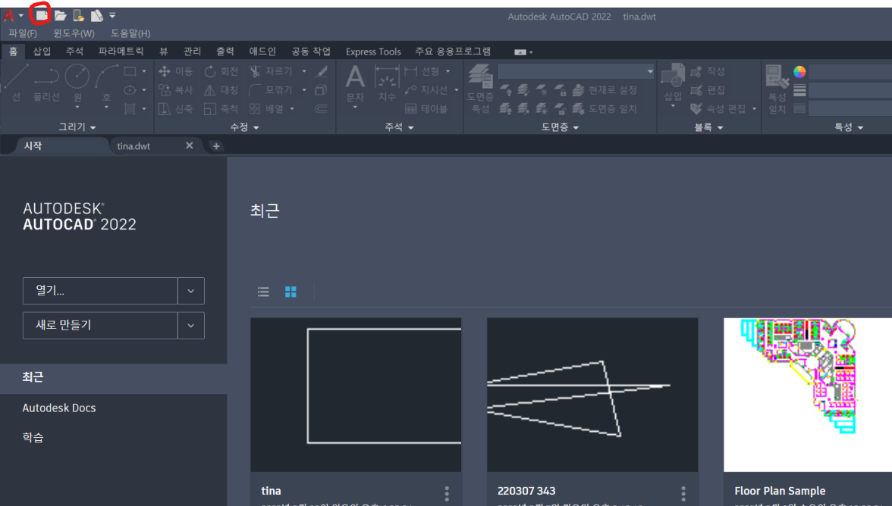Switch to the tina.dwt document tab
The image size is (892, 506).
click(133, 146)
